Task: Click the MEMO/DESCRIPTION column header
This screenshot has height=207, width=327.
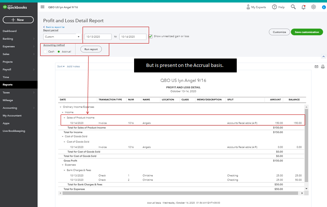Action: coord(209,100)
